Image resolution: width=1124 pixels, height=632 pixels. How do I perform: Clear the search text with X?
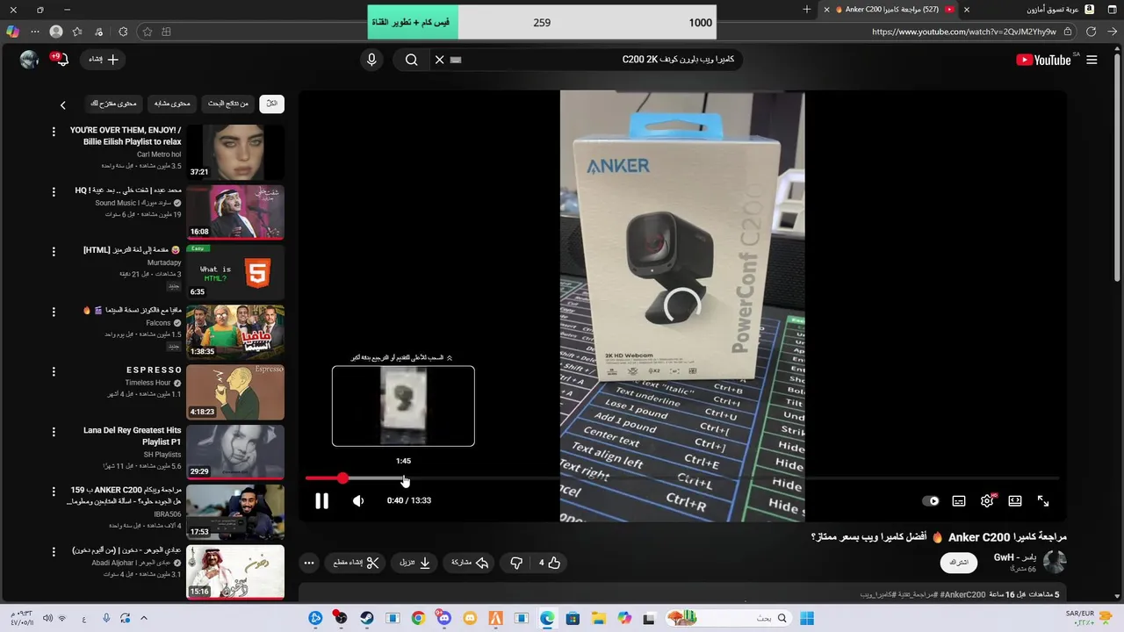tap(439, 60)
